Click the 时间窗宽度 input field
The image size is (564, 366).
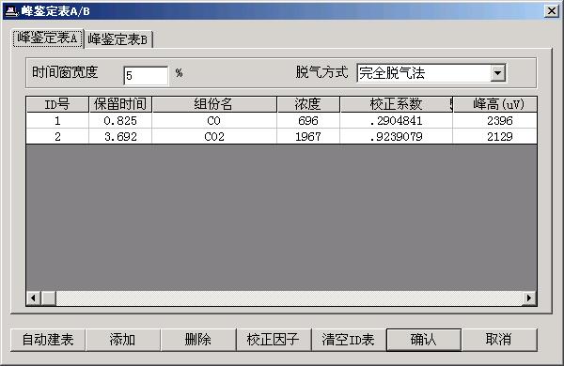tap(146, 75)
